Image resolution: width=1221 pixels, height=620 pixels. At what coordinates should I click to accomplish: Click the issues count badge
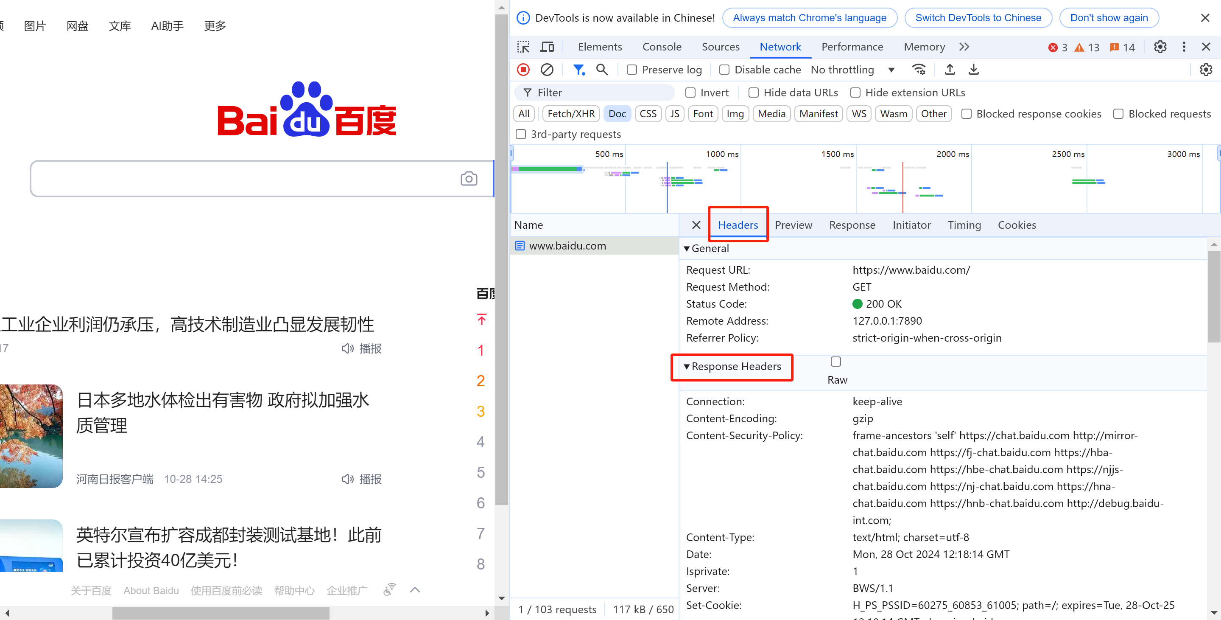1122,48
